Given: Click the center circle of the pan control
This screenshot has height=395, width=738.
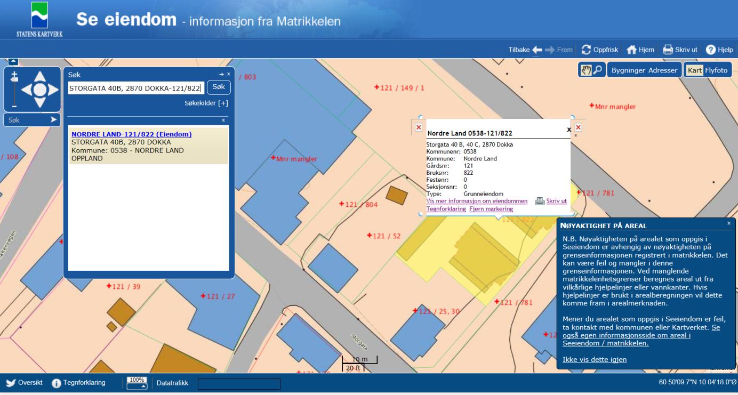Looking at the screenshot, I should tap(41, 90).
